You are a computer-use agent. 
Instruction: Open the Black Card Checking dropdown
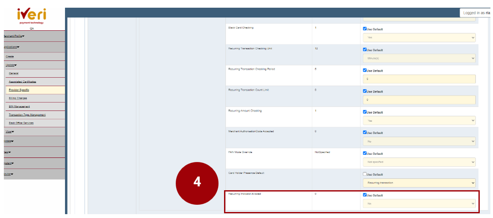tap(419, 38)
